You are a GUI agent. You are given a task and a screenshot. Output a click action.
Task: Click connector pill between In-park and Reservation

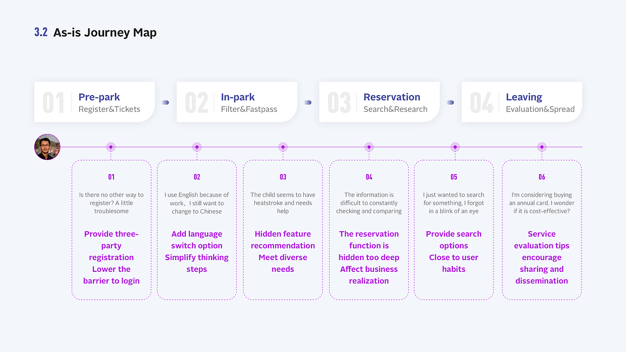coord(308,103)
